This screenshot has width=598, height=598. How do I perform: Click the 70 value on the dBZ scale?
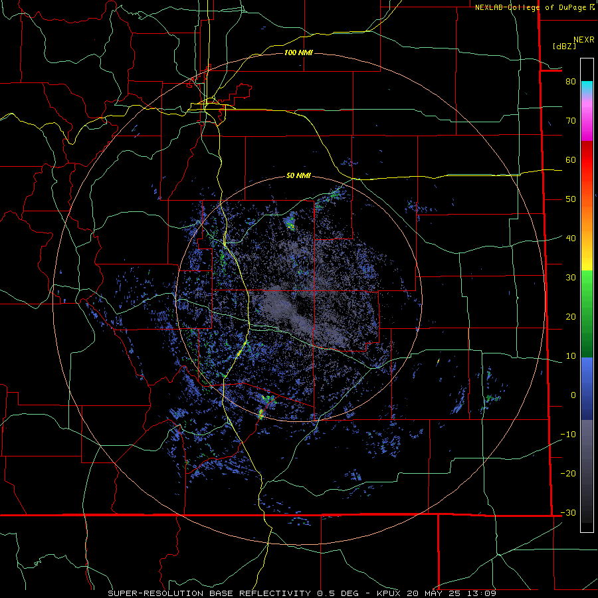click(571, 121)
